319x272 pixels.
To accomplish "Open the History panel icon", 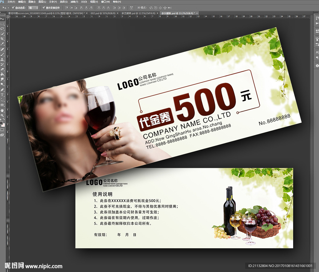I will [x=317, y=18].
